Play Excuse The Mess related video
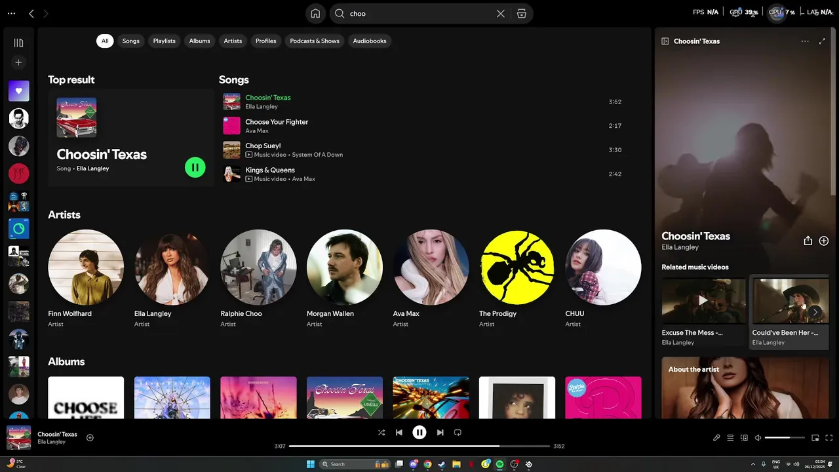The width and height of the screenshot is (839, 472). coord(703,300)
